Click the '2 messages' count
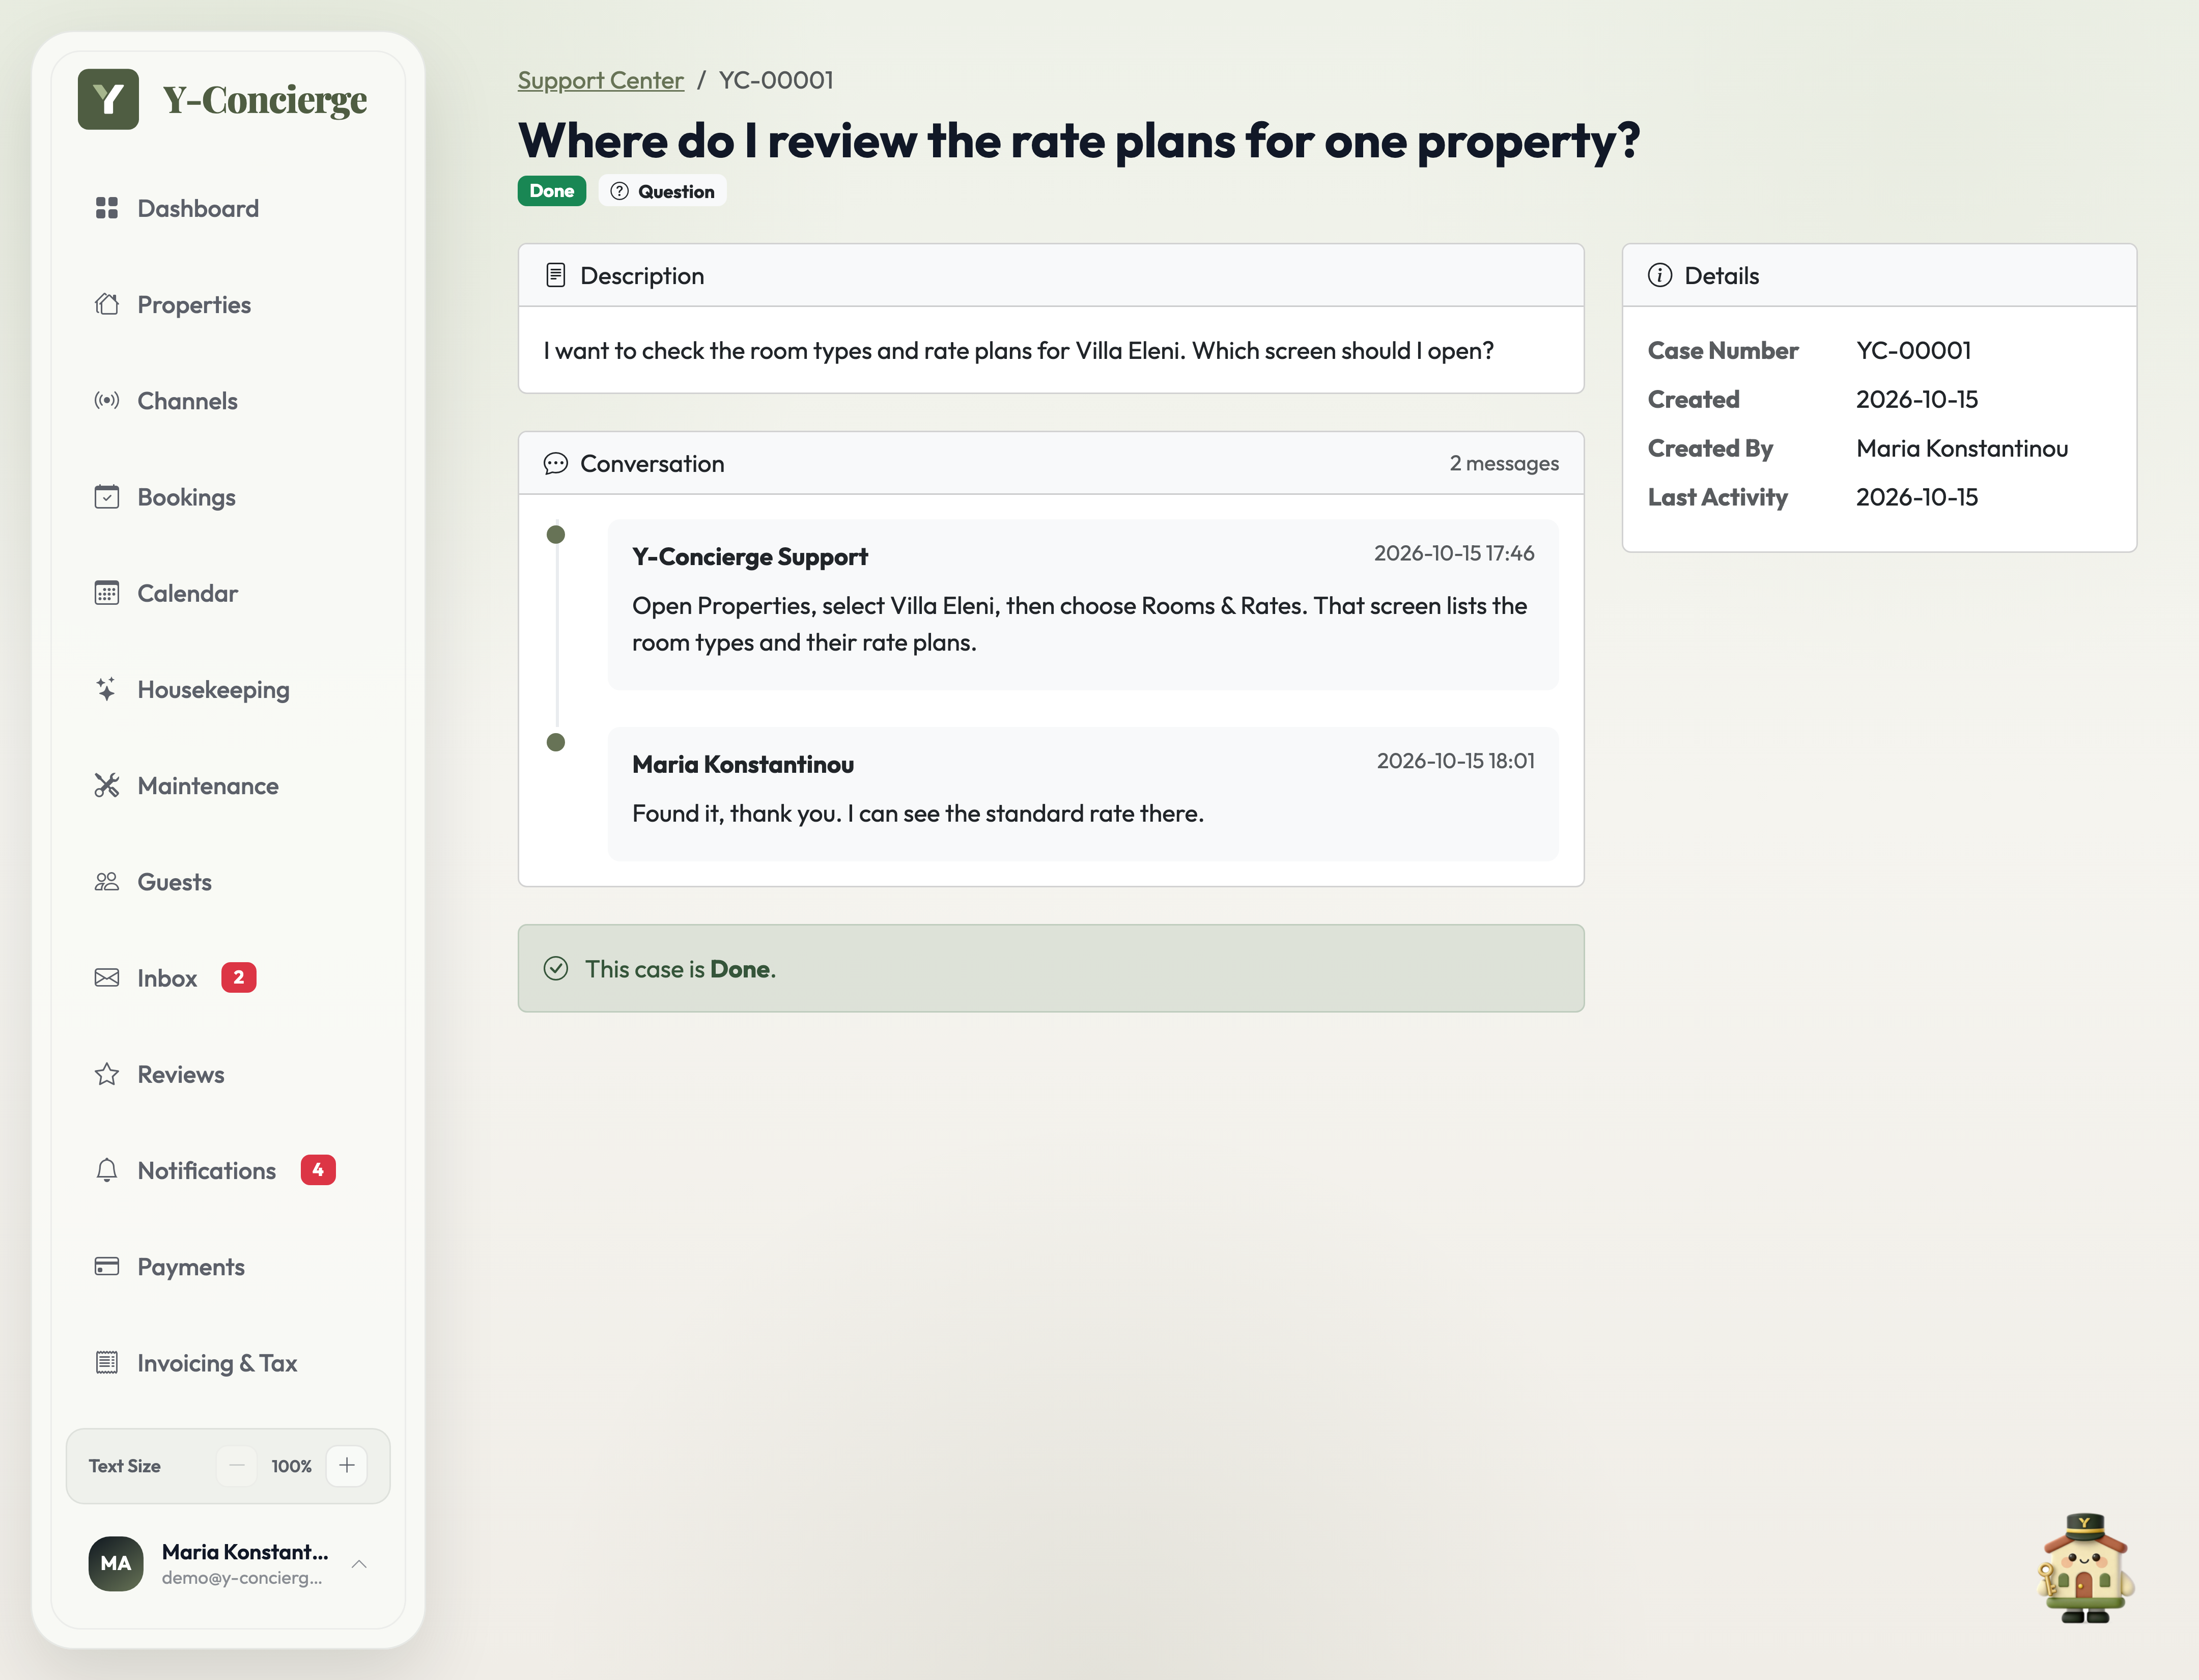 coord(1504,463)
